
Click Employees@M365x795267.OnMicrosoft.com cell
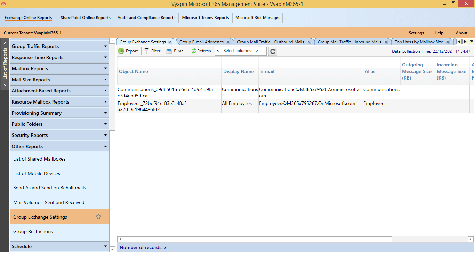[311, 106]
